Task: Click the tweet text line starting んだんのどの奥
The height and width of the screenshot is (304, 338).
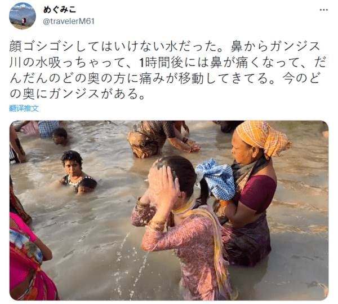Action: pos(164,78)
